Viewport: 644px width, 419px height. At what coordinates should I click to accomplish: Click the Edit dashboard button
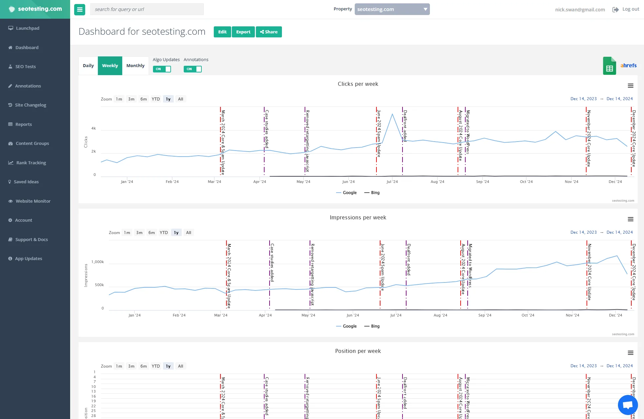(x=222, y=32)
